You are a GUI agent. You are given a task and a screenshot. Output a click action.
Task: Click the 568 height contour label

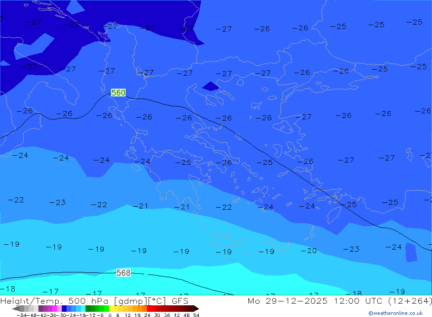pyautogui.click(x=123, y=273)
